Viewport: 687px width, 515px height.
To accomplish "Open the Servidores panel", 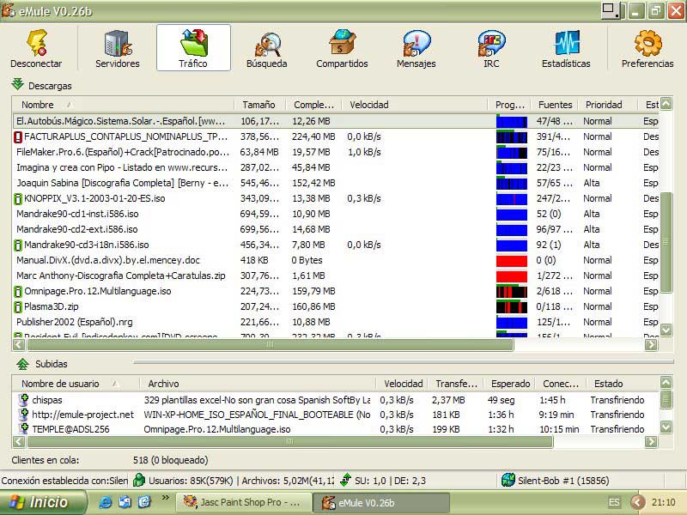I will pos(118,48).
